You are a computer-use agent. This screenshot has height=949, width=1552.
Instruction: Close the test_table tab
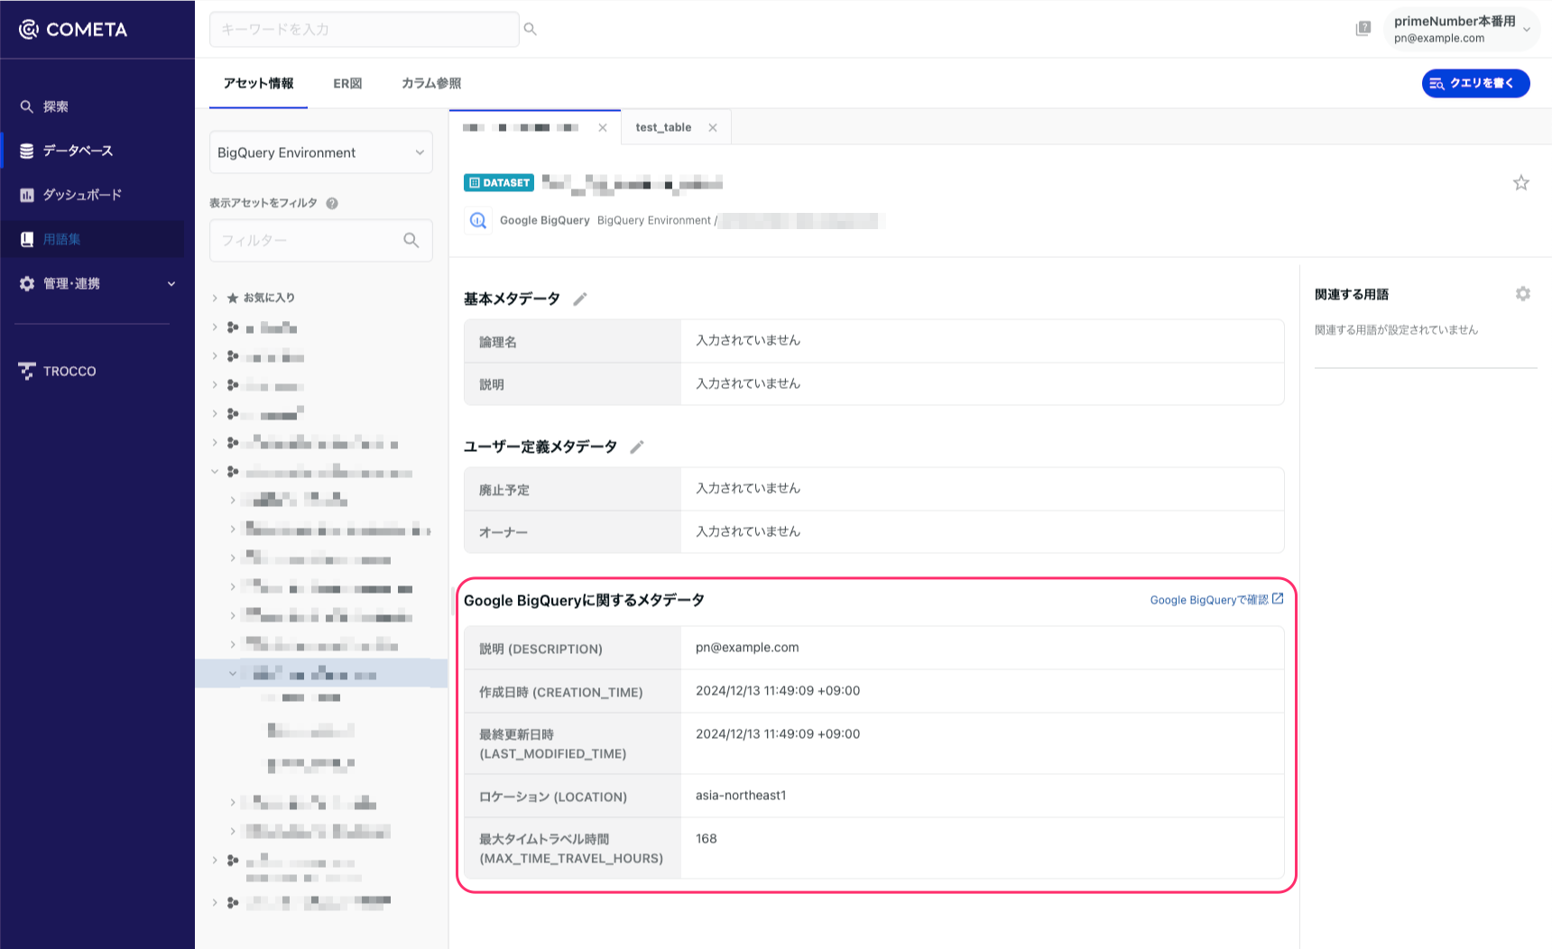point(713,128)
